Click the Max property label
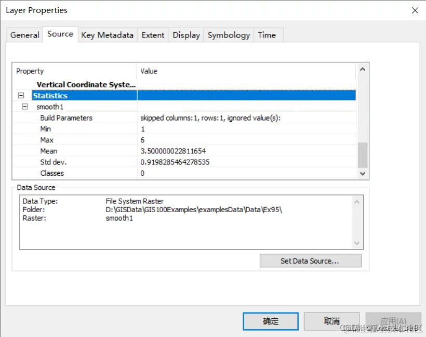Screen dimensions: 426x337 pyautogui.click(x=47, y=140)
